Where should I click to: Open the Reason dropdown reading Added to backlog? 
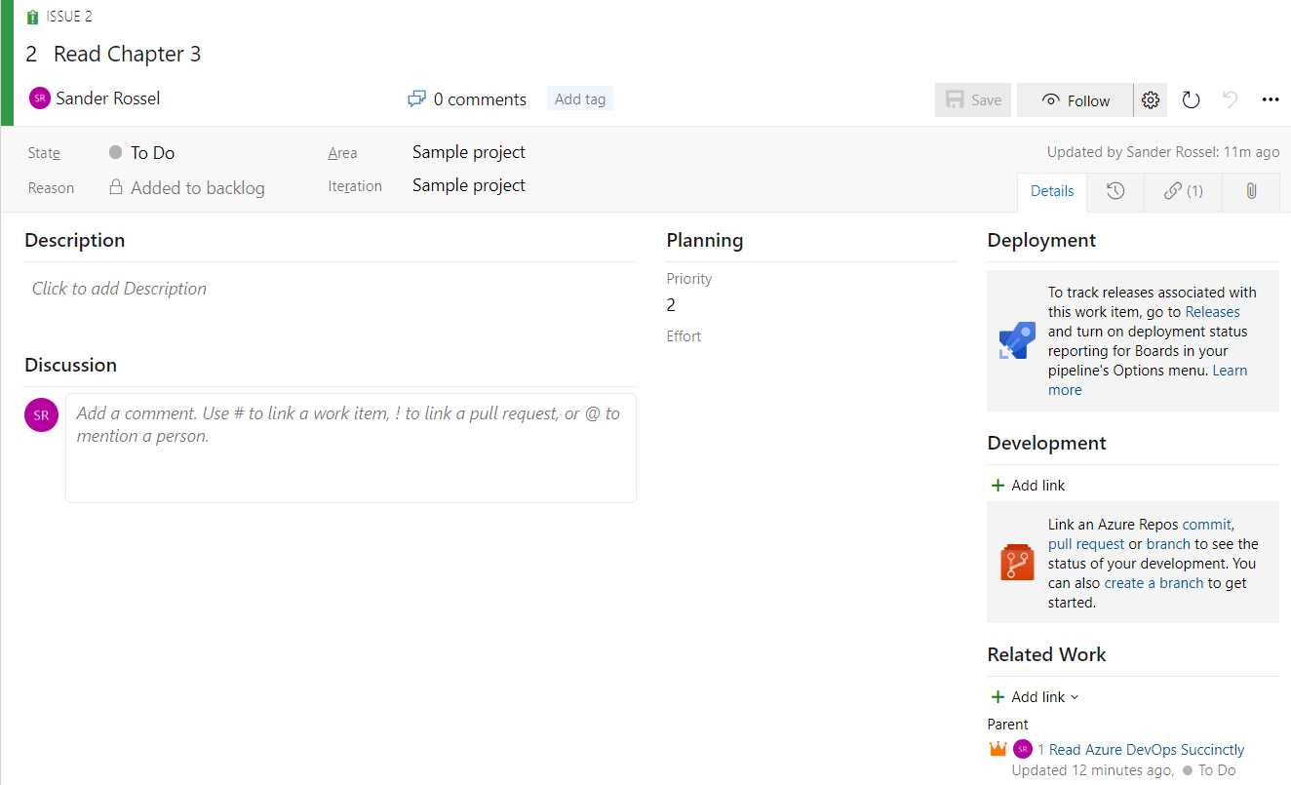(197, 187)
